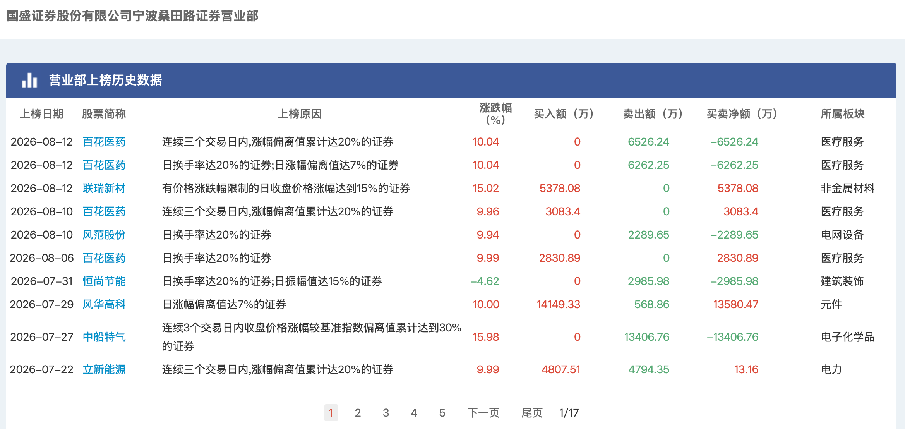Click the 2985.98 sell amount cell
The image size is (905, 429).
coord(648,281)
